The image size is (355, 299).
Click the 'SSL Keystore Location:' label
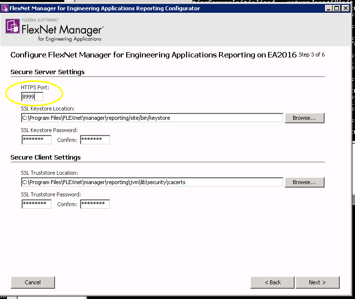48,109
